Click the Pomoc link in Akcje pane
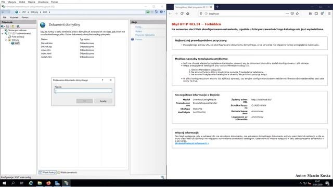The width and height of the screenshot is (333, 187). (139, 39)
